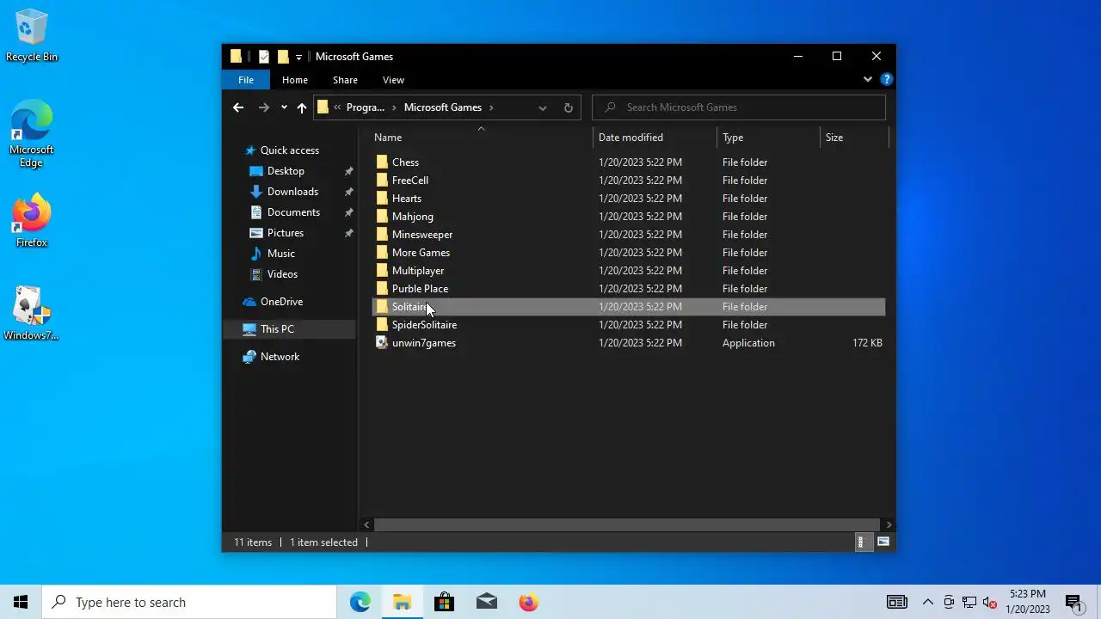Select Microsoft Edge desktop shortcut
This screenshot has width=1101, height=619.
pos(32,134)
